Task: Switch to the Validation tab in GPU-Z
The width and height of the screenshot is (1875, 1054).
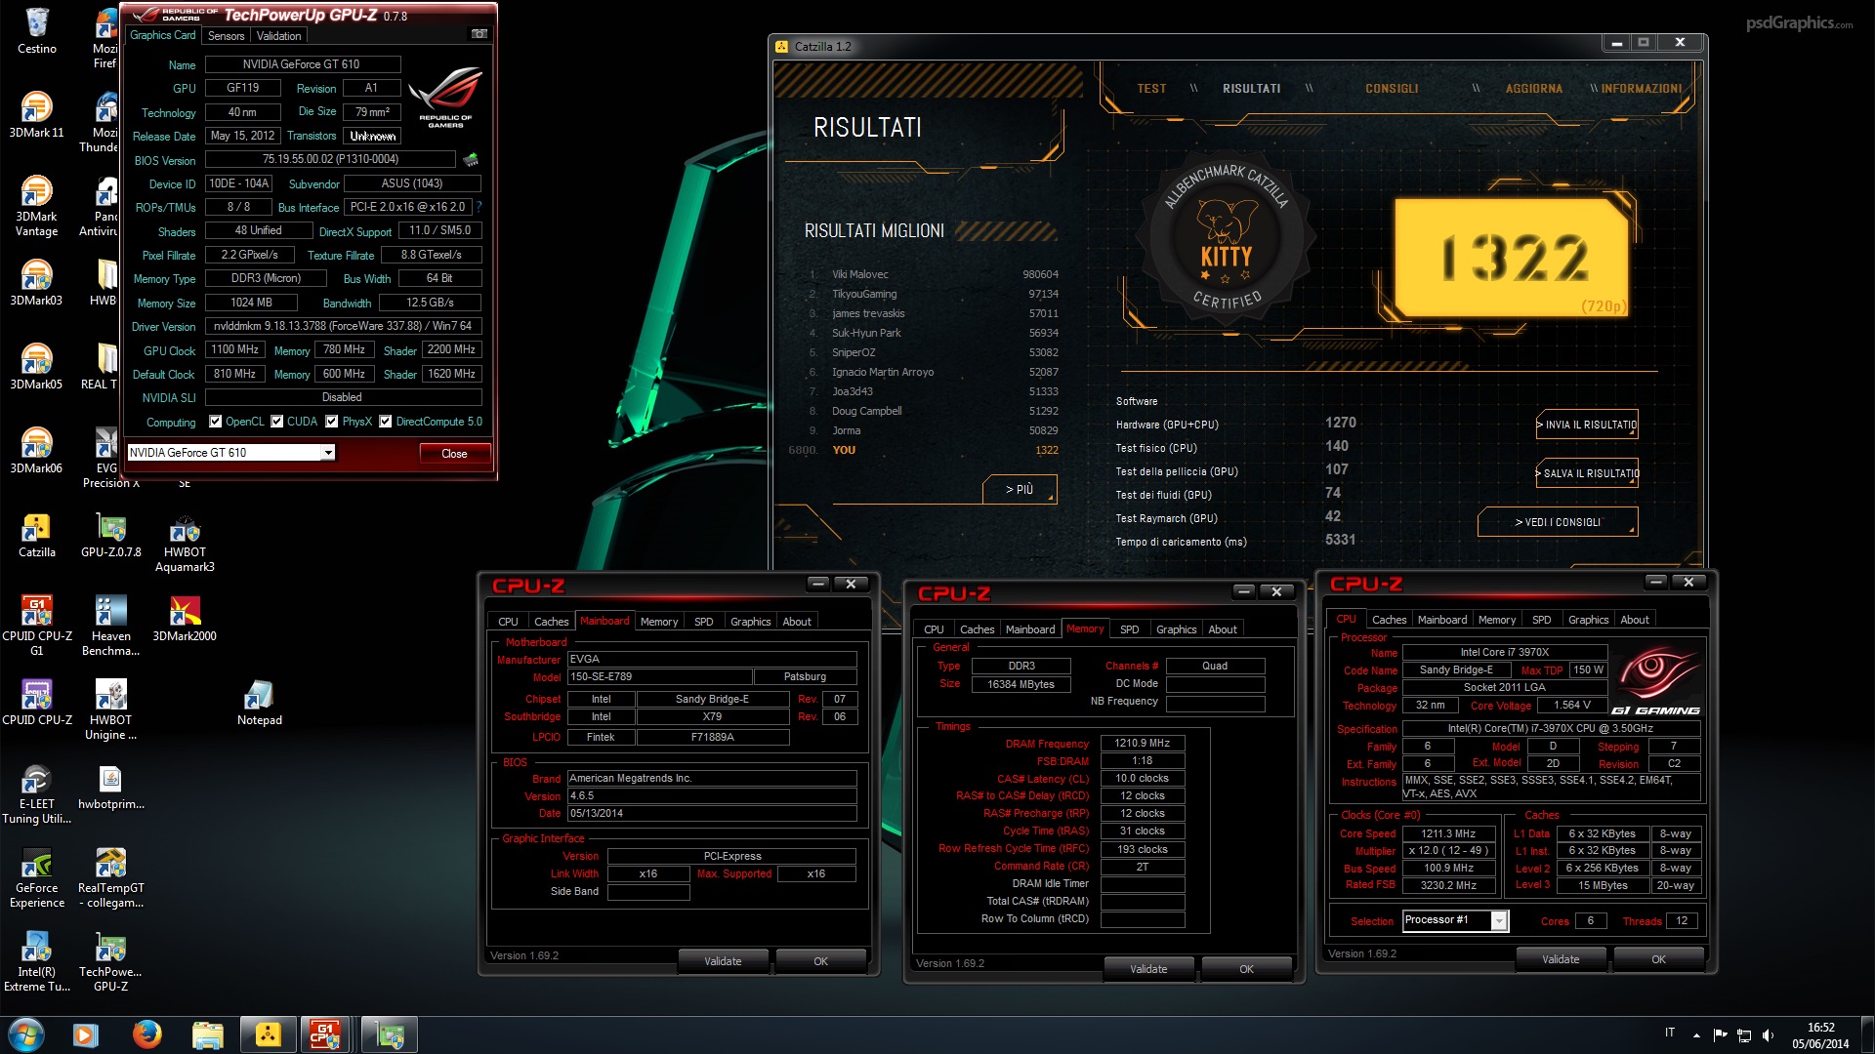Action: [x=279, y=36]
